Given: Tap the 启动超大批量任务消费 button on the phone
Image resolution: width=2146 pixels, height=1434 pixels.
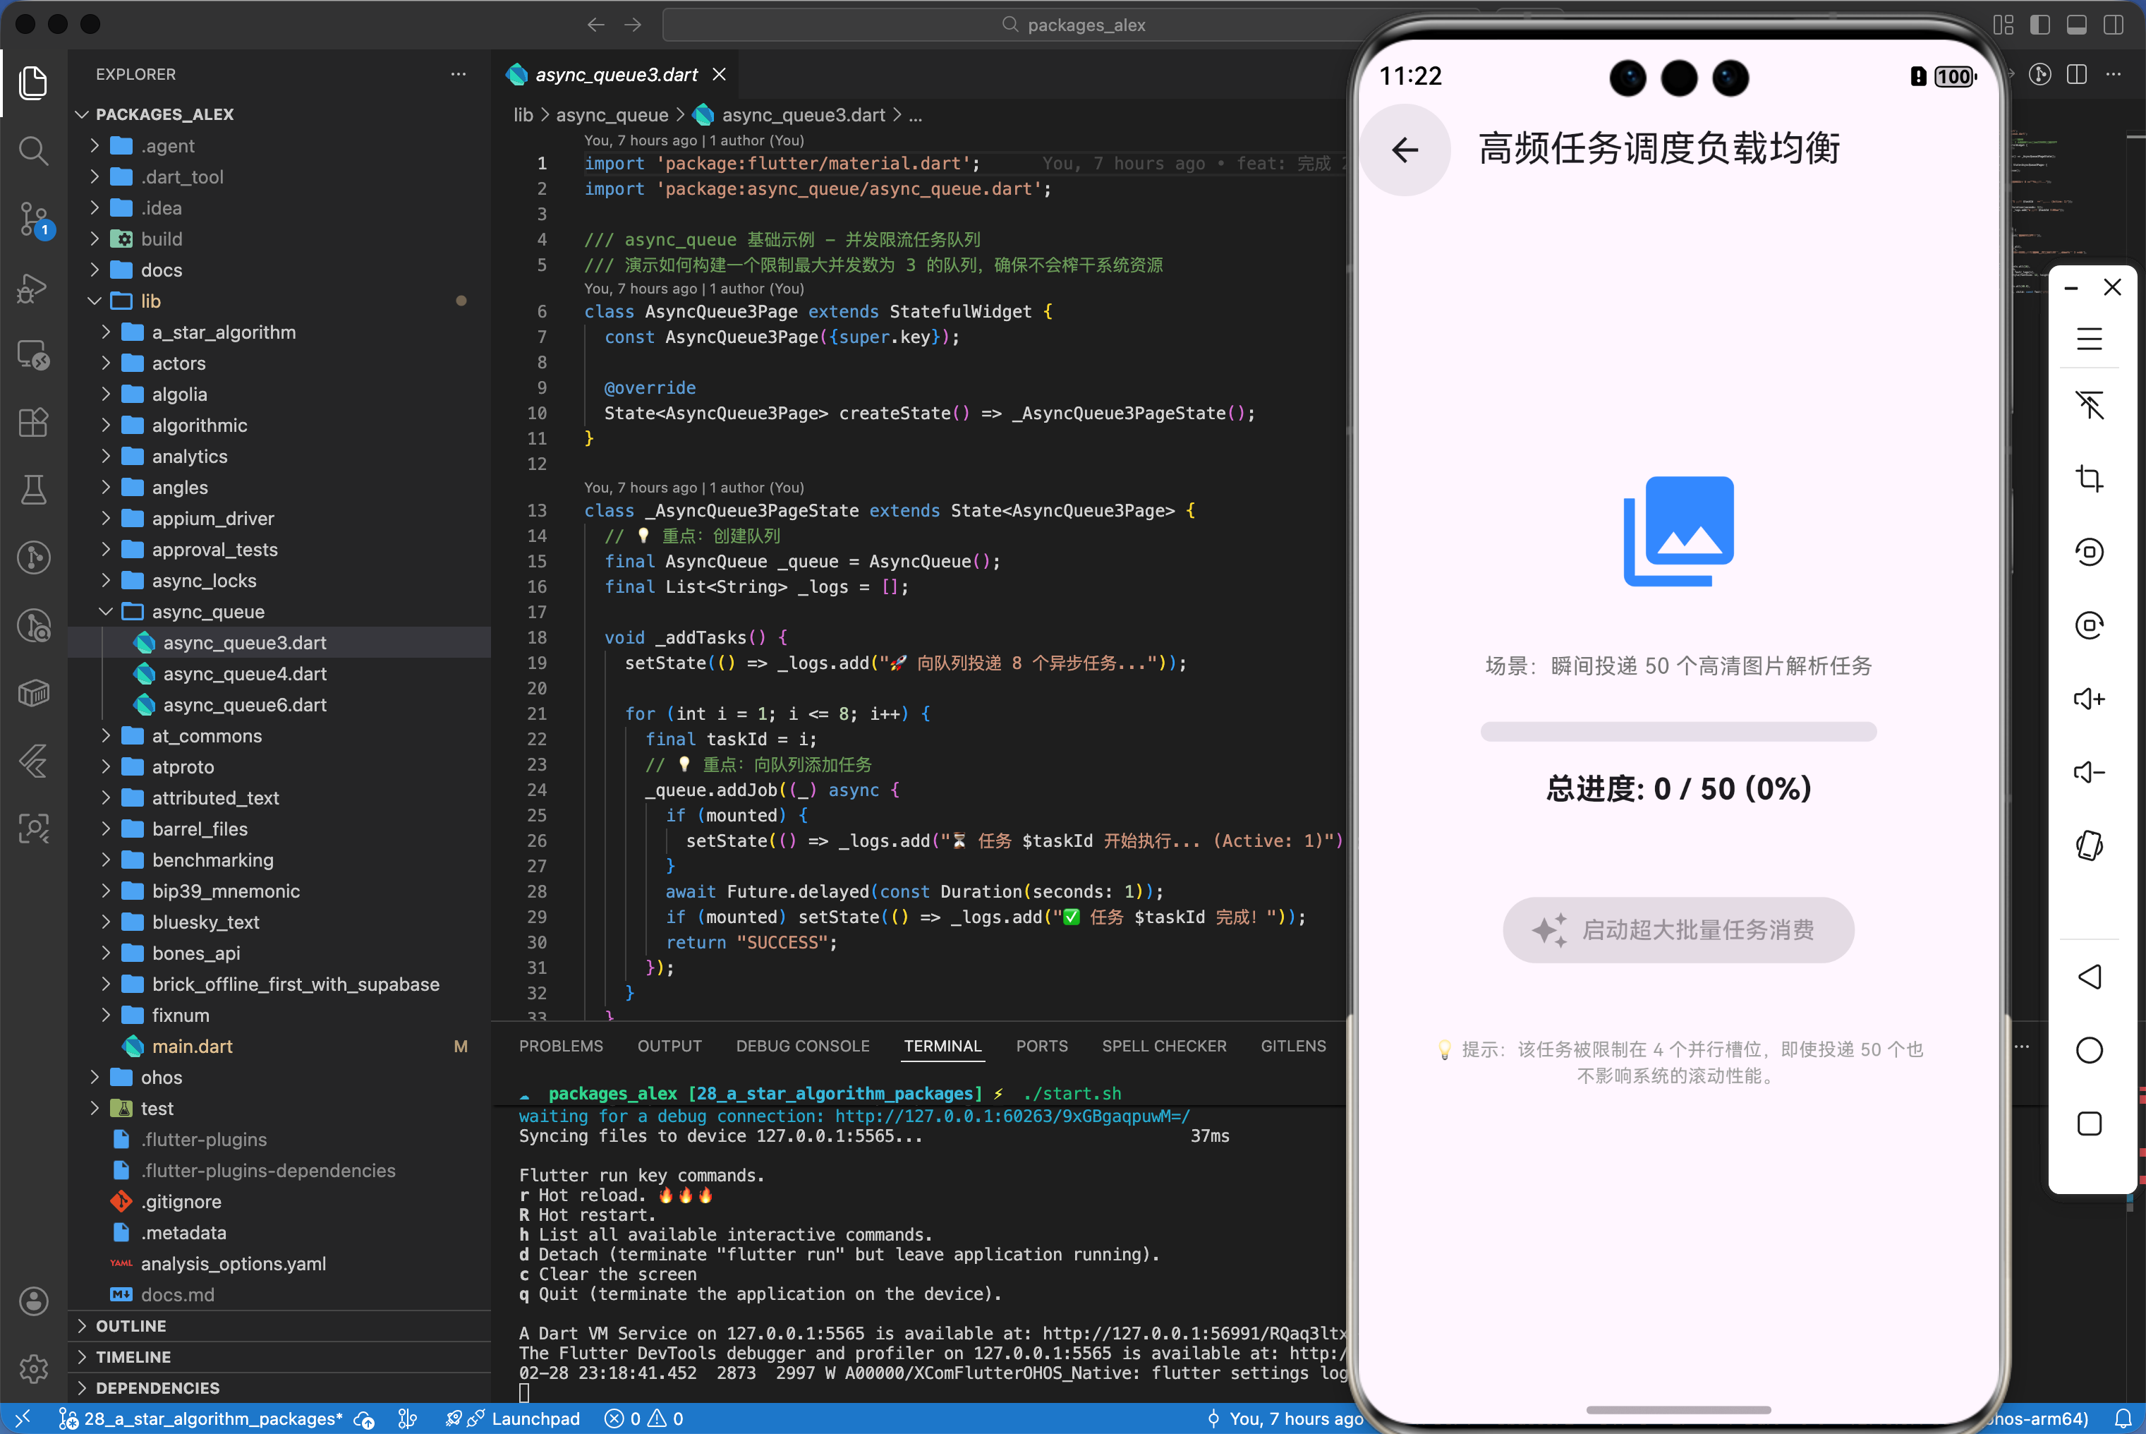Looking at the screenshot, I should tap(1678, 930).
